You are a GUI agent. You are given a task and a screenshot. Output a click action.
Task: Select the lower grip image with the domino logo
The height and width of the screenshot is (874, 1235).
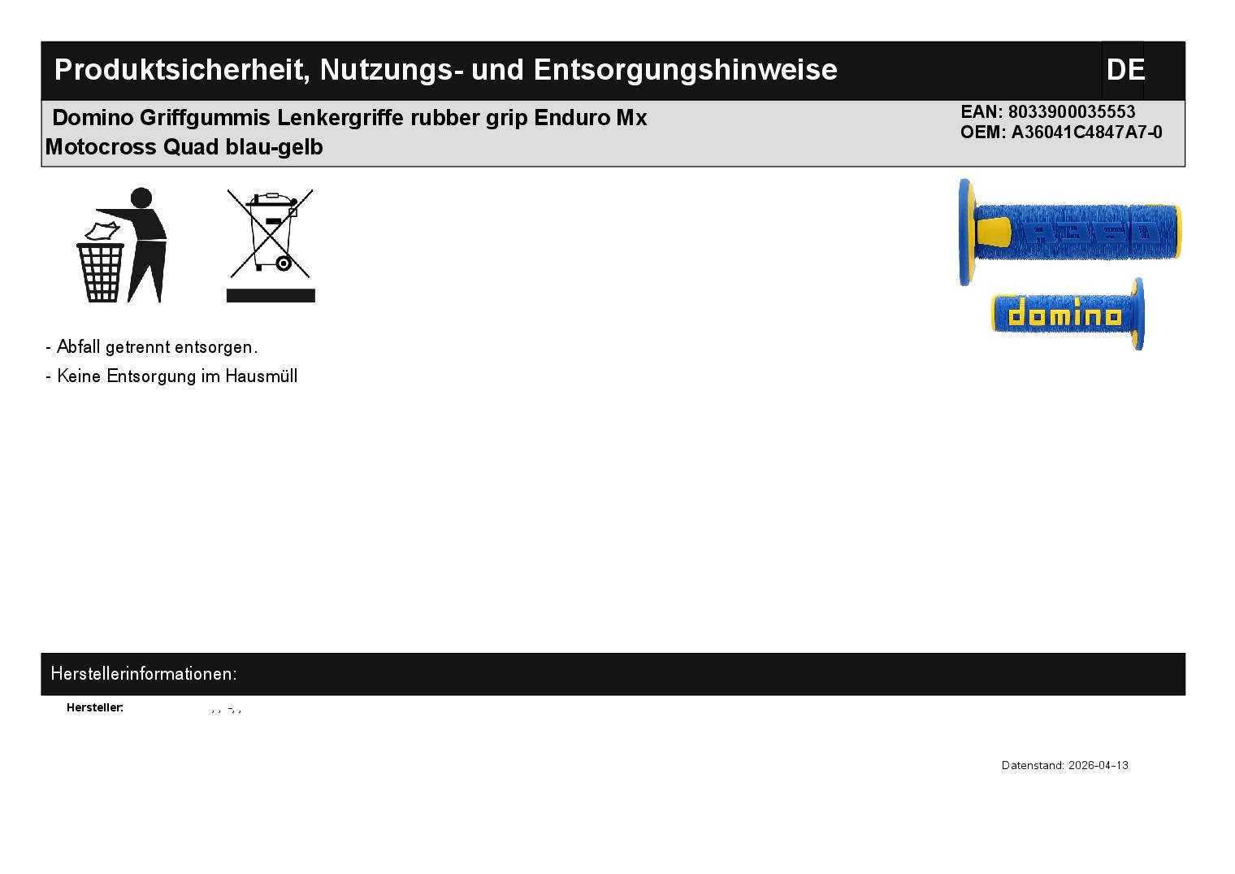(1068, 315)
